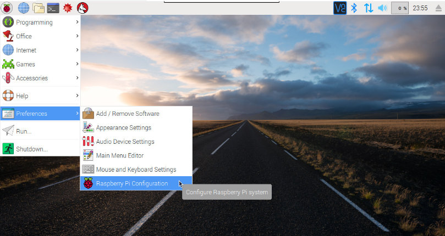Click the Office desk lamp icon

[8, 36]
